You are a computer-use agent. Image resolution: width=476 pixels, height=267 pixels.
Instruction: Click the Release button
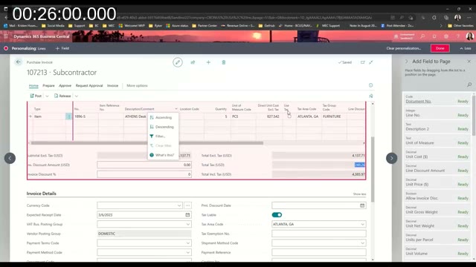(x=62, y=96)
